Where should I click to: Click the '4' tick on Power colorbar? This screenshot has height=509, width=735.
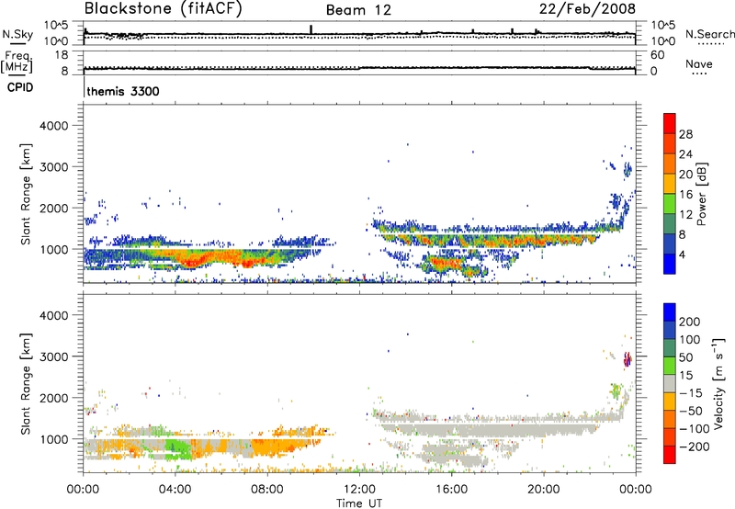click(x=683, y=255)
